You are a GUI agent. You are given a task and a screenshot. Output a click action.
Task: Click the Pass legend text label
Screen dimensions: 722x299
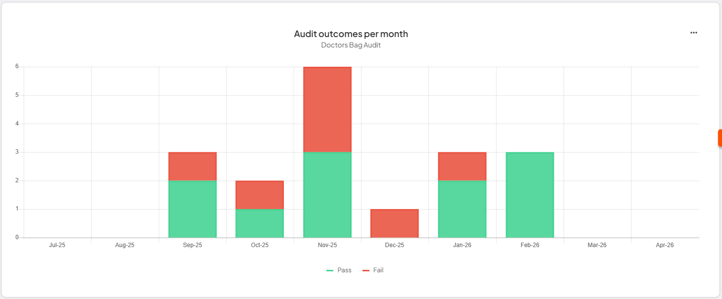click(x=344, y=270)
